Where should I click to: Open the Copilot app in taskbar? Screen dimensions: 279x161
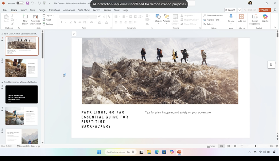(172, 152)
